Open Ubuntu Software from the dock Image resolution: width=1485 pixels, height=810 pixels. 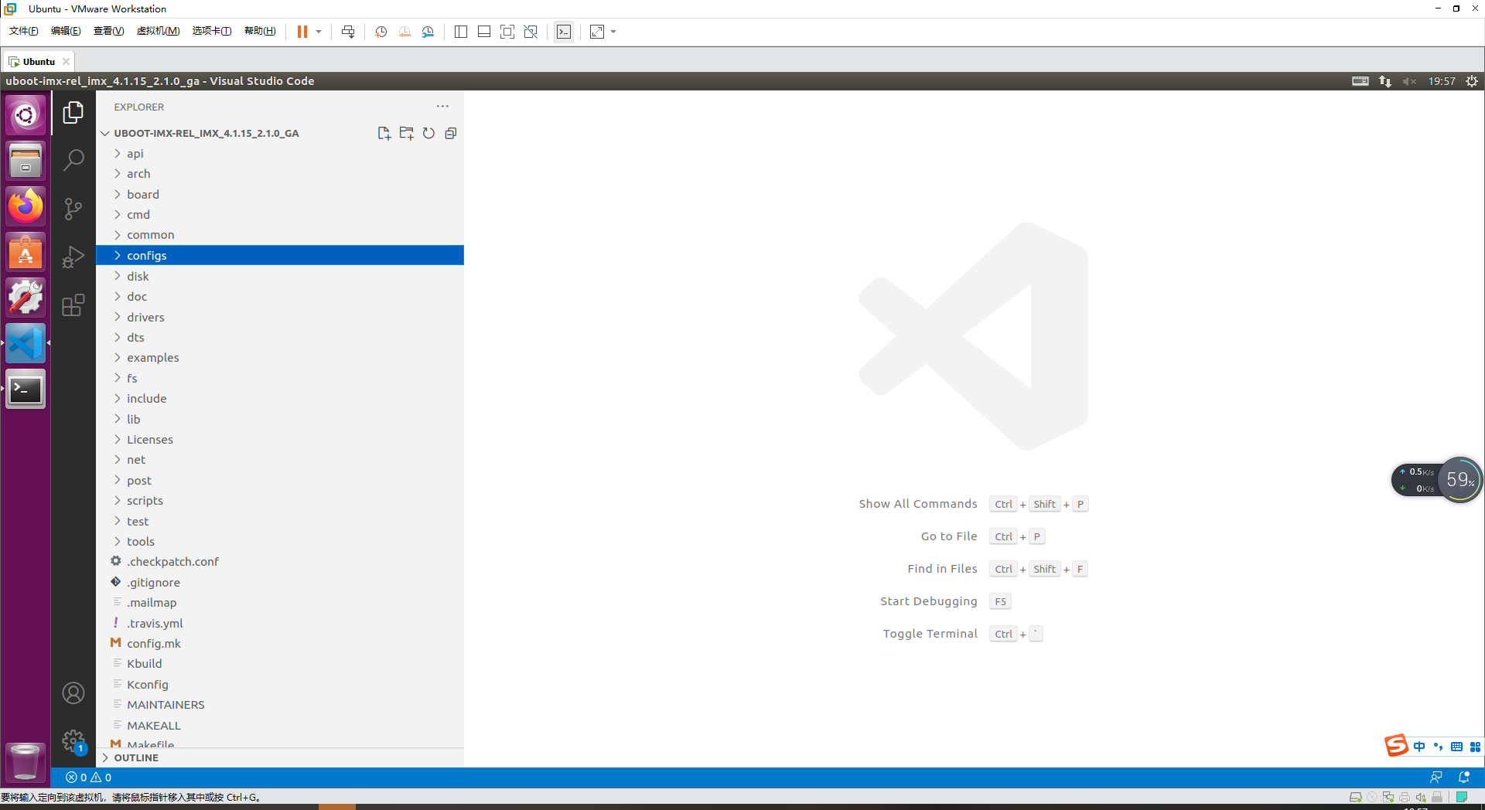point(26,253)
